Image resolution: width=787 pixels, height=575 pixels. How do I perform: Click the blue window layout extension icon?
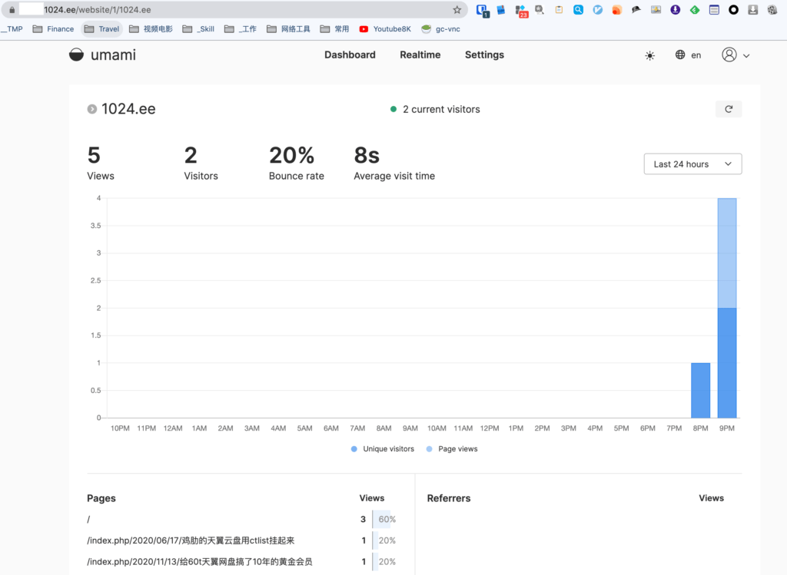pos(714,9)
